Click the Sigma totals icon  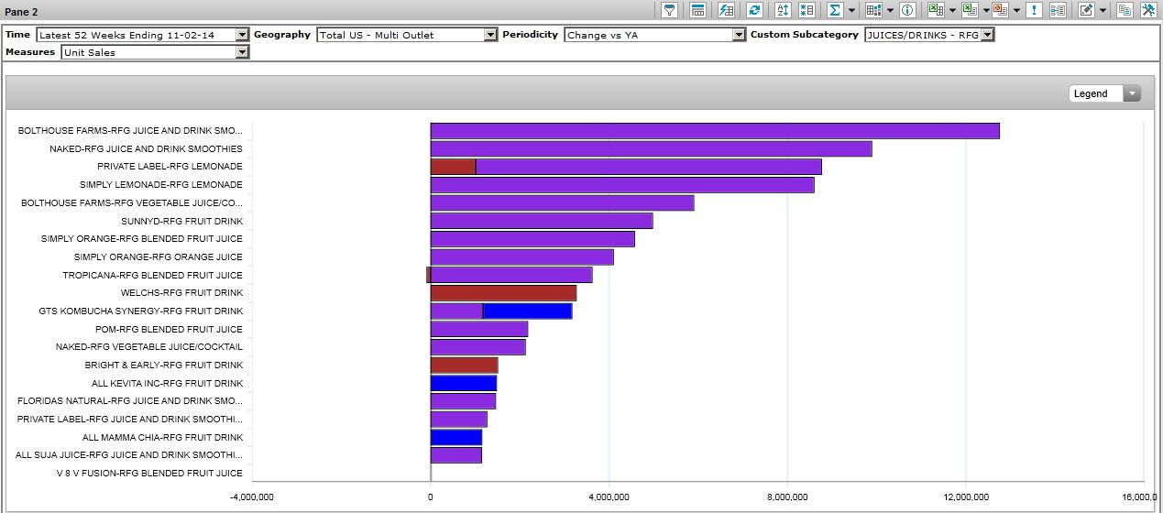tap(834, 10)
